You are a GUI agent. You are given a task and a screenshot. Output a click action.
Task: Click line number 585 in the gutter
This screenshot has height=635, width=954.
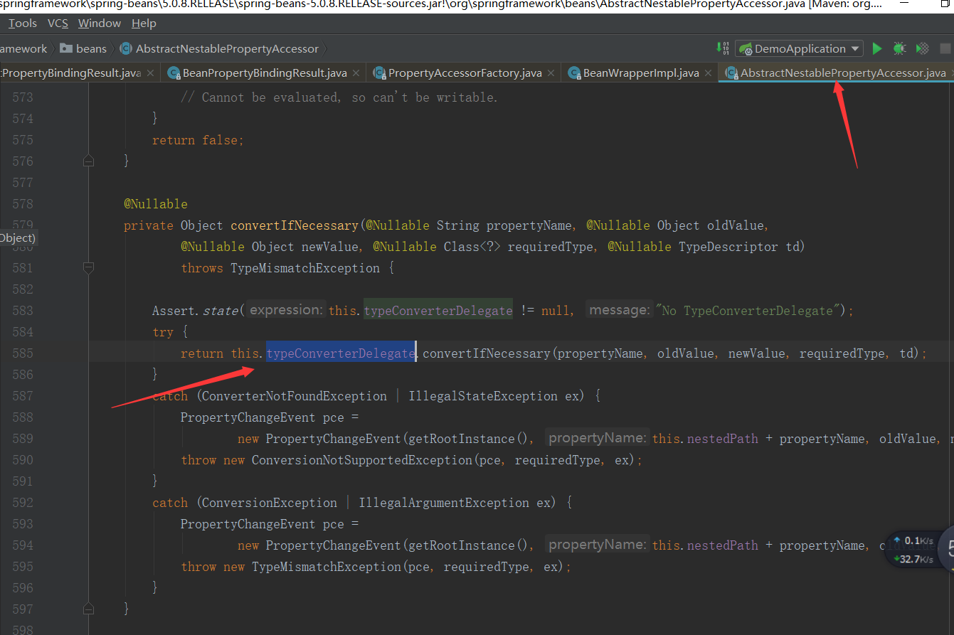point(23,353)
